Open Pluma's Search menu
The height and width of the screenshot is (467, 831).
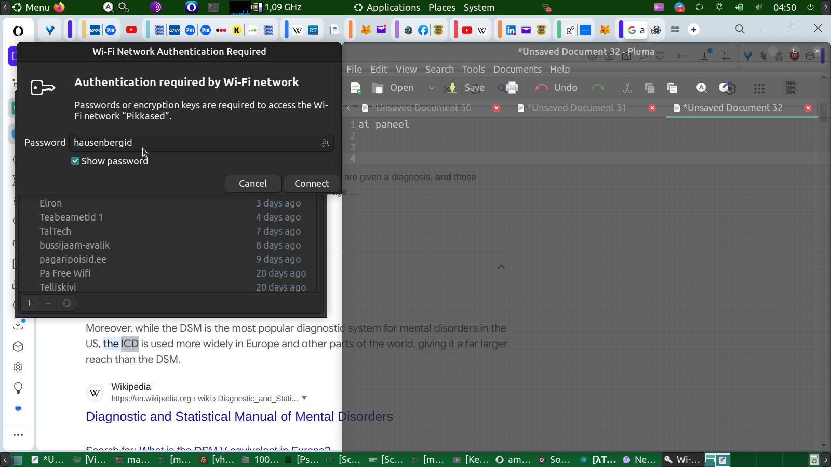click(x=439, y=70)
